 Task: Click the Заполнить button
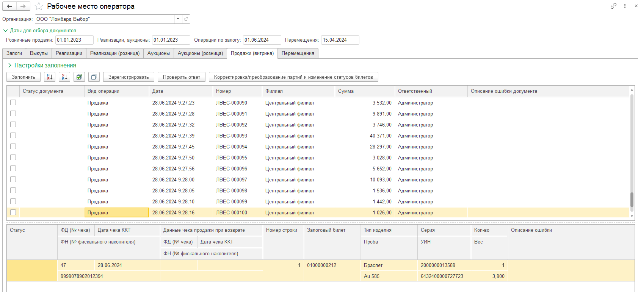[24, 77]
